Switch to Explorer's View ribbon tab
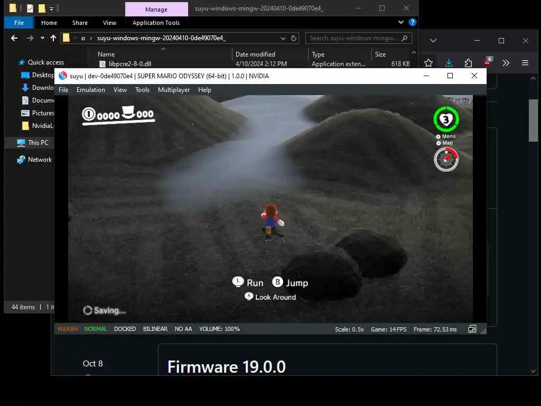 [x=109, y=23]
